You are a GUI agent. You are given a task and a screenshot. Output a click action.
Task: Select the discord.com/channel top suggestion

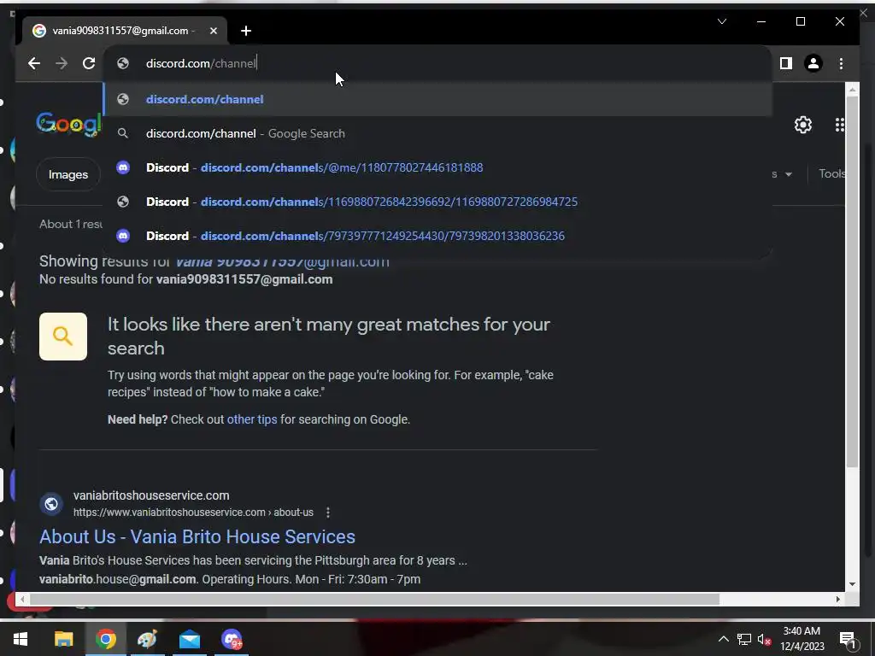(437, 99)
